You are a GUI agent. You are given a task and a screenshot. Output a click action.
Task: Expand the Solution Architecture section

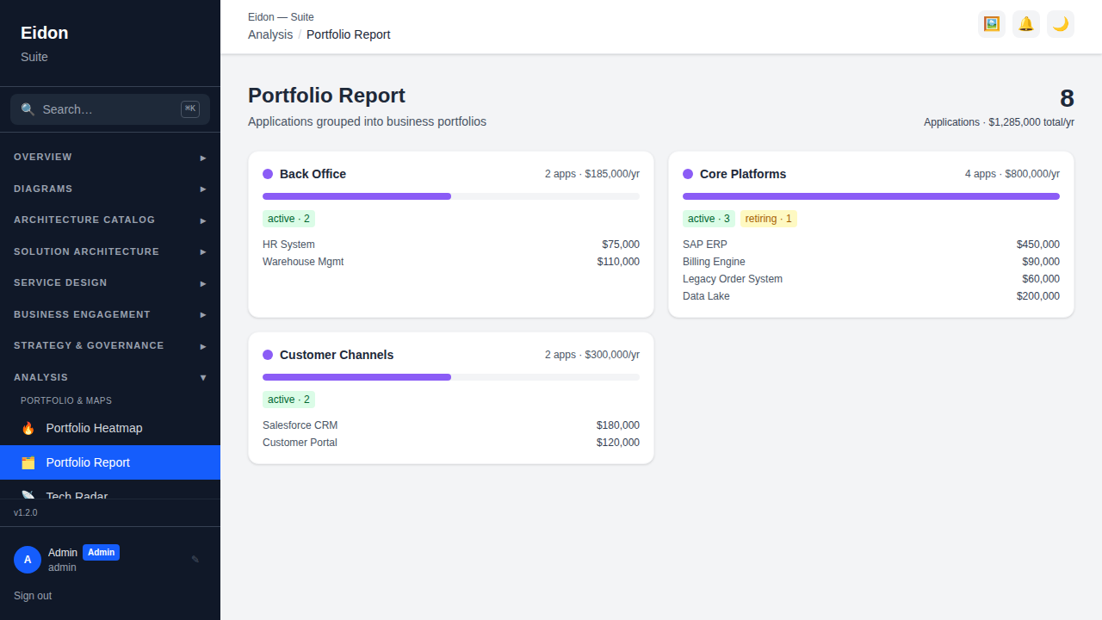pos(110,251)
